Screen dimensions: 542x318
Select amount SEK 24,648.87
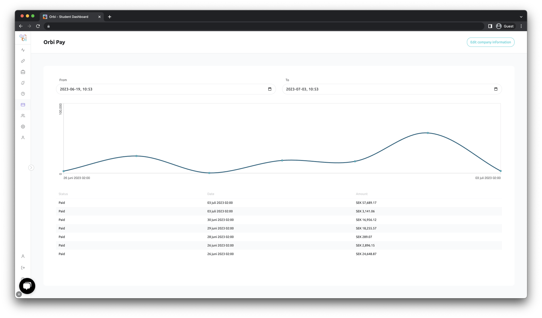pos(366,254)
